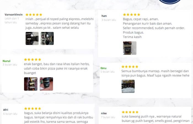This screenshot has width=193, height=124.
Task: Click the nike reviewer name
Action: 104,113
